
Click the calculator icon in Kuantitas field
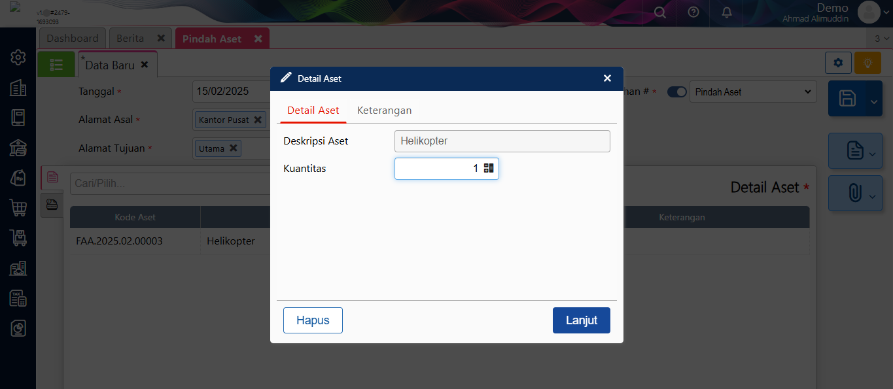(x=489, y=169)
